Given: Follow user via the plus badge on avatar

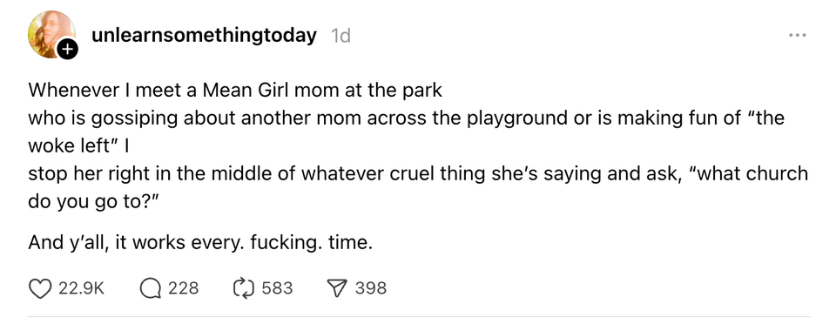Looking at the screenshot, I should pos(67,51).
